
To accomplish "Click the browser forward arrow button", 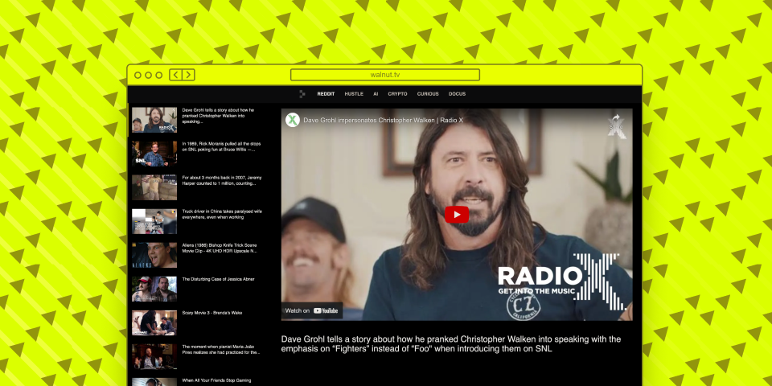I will coord(188,75).
